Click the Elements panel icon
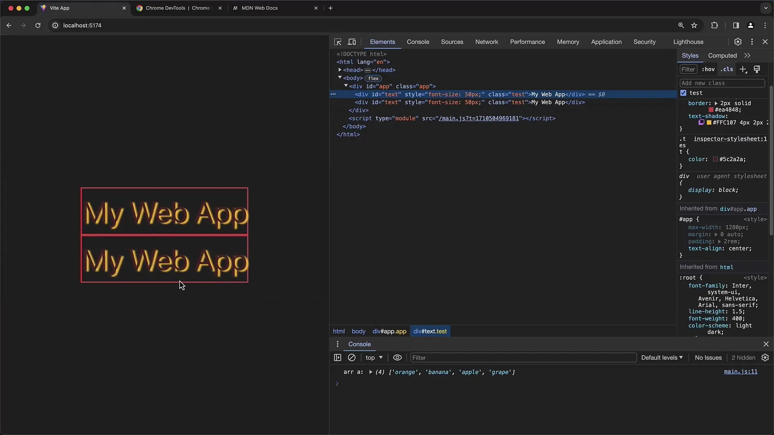 382,41
